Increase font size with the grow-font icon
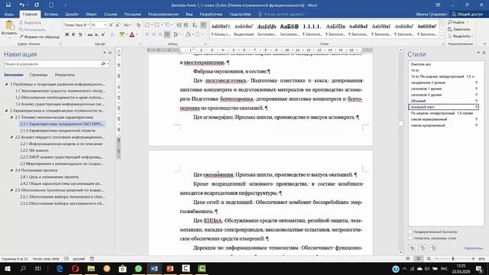This screenshot has height=275, width=489. coord(111,25)
